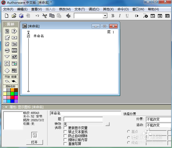The width and height of the screenshot is (172, 148).
Task: Open the Control Panel toolbar icon
Action: [146, 16]
